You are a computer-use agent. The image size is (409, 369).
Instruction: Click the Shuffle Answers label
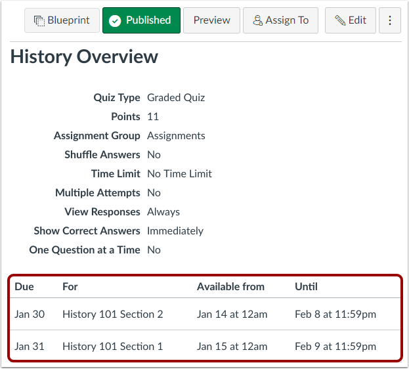(x=102, y=155)
